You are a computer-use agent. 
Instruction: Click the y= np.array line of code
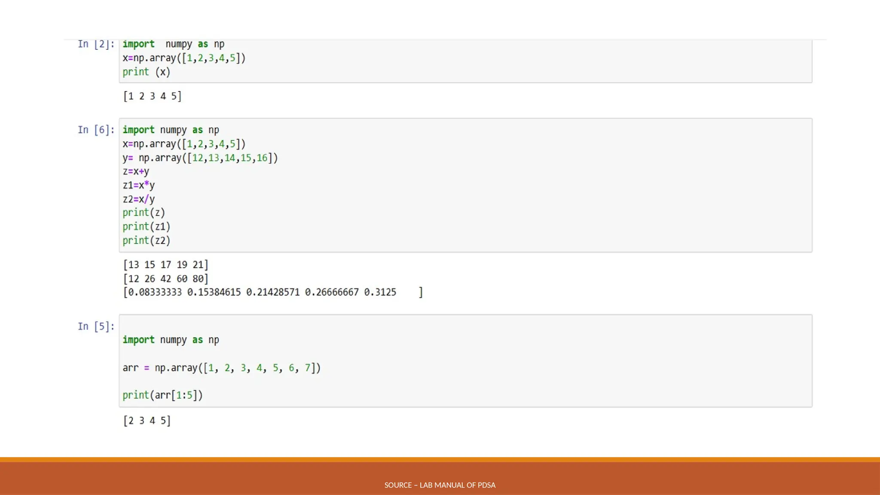pyautogui.click(x=200, y=158)
